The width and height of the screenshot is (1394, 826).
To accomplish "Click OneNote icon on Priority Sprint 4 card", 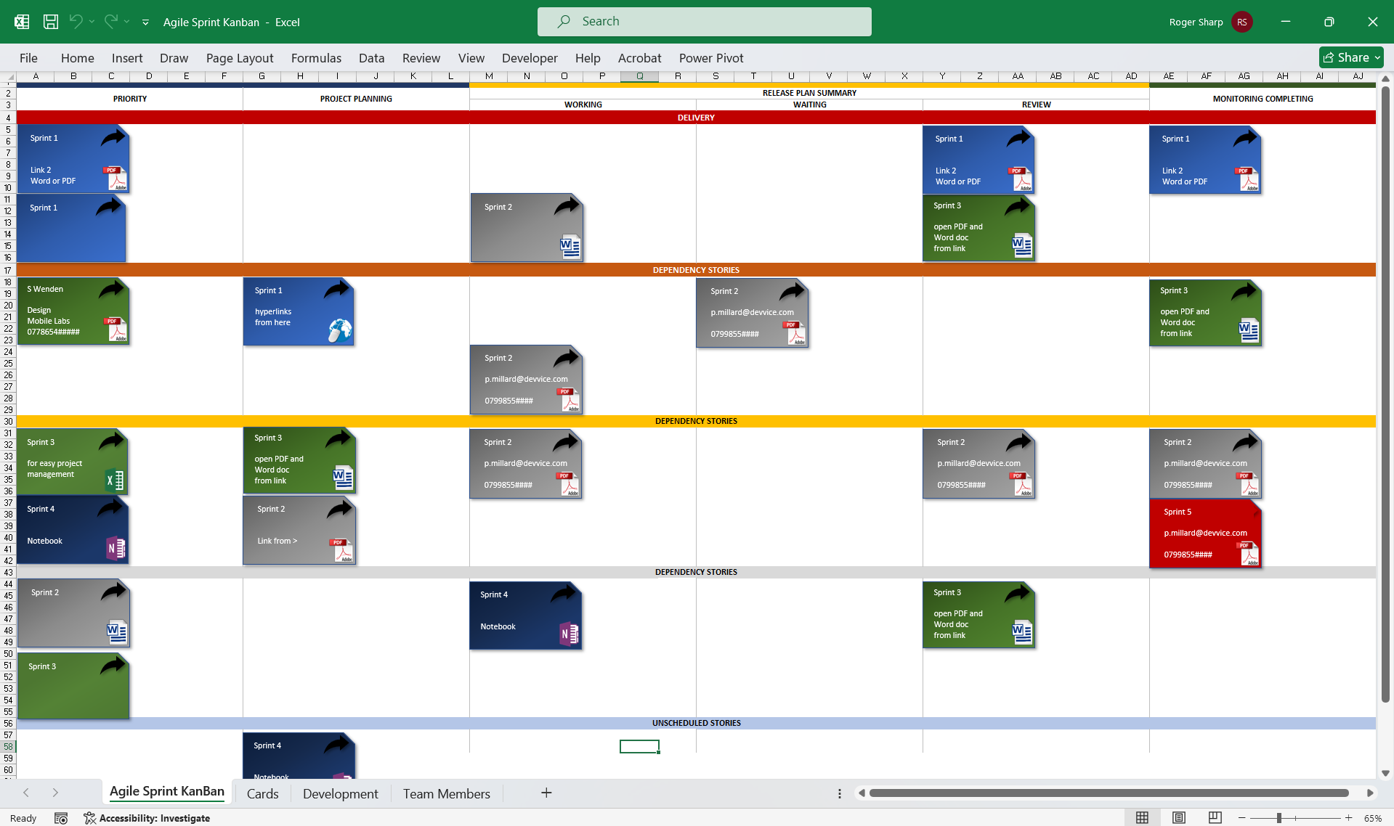I will point(116,549).
